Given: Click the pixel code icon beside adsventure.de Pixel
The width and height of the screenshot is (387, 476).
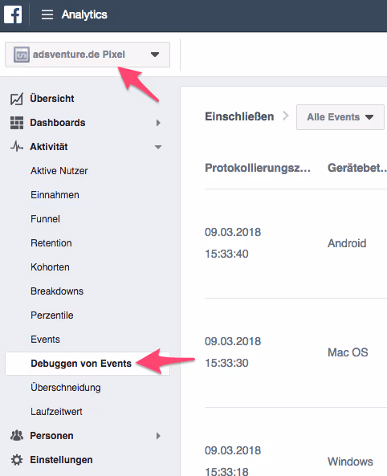Looking at the screenshot, I should (x=21, y=55).
